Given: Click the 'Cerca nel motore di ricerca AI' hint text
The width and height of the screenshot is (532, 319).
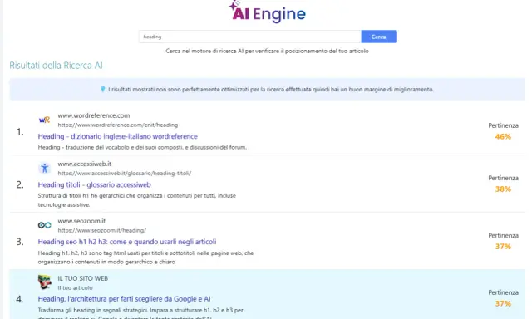Looking at the screenshot, I should [x=267, y=51].
